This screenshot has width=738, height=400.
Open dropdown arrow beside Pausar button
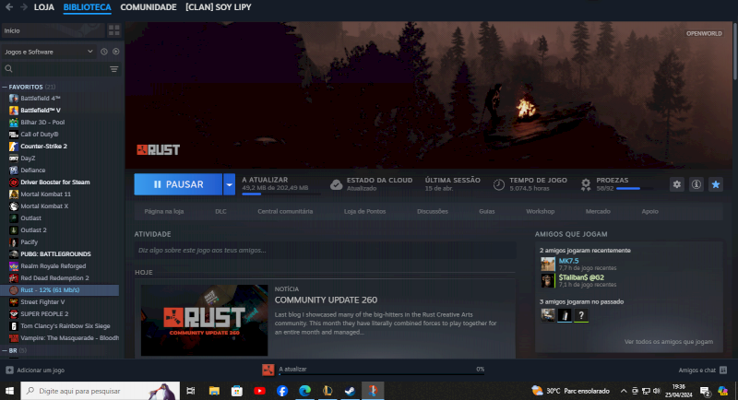(229, 184)
